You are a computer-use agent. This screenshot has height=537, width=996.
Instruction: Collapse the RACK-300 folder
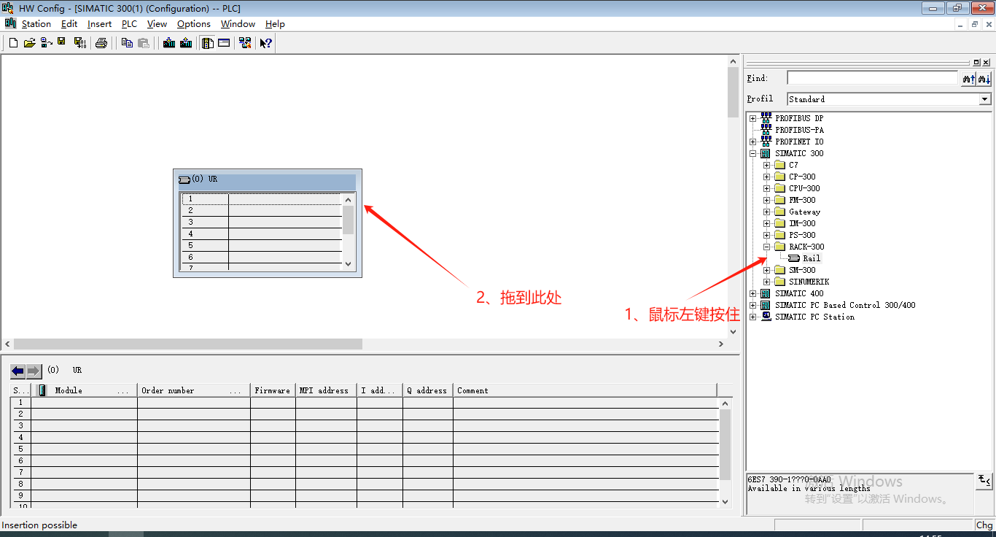[x=766, y=247]
